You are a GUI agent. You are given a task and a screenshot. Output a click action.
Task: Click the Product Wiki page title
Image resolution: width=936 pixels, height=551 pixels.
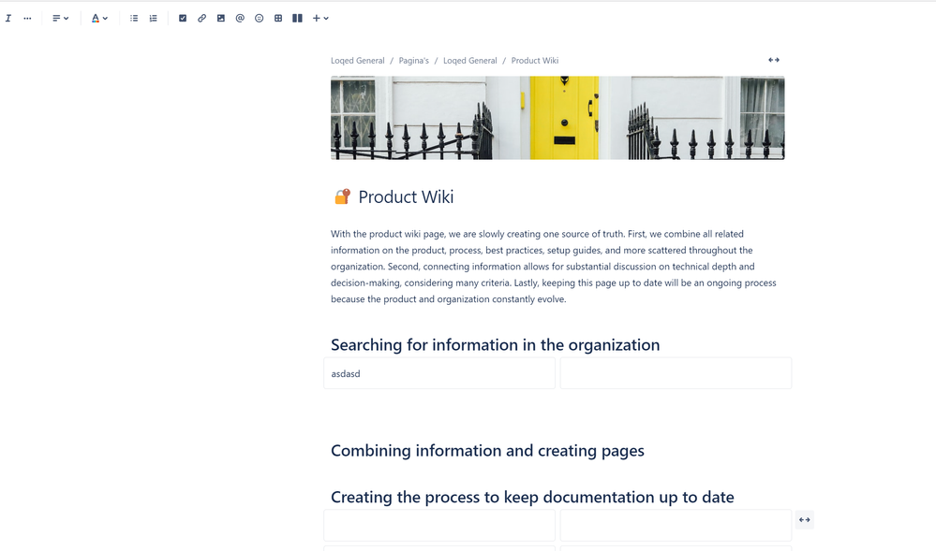point(406,196)
